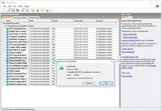Switch to the Component Libraries tab
162x111 pixels.
point(21,17)
